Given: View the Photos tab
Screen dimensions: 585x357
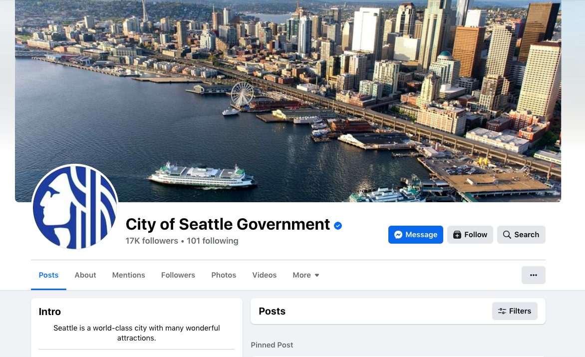Looking at the screenshot, I should click(x=224, y=275).
